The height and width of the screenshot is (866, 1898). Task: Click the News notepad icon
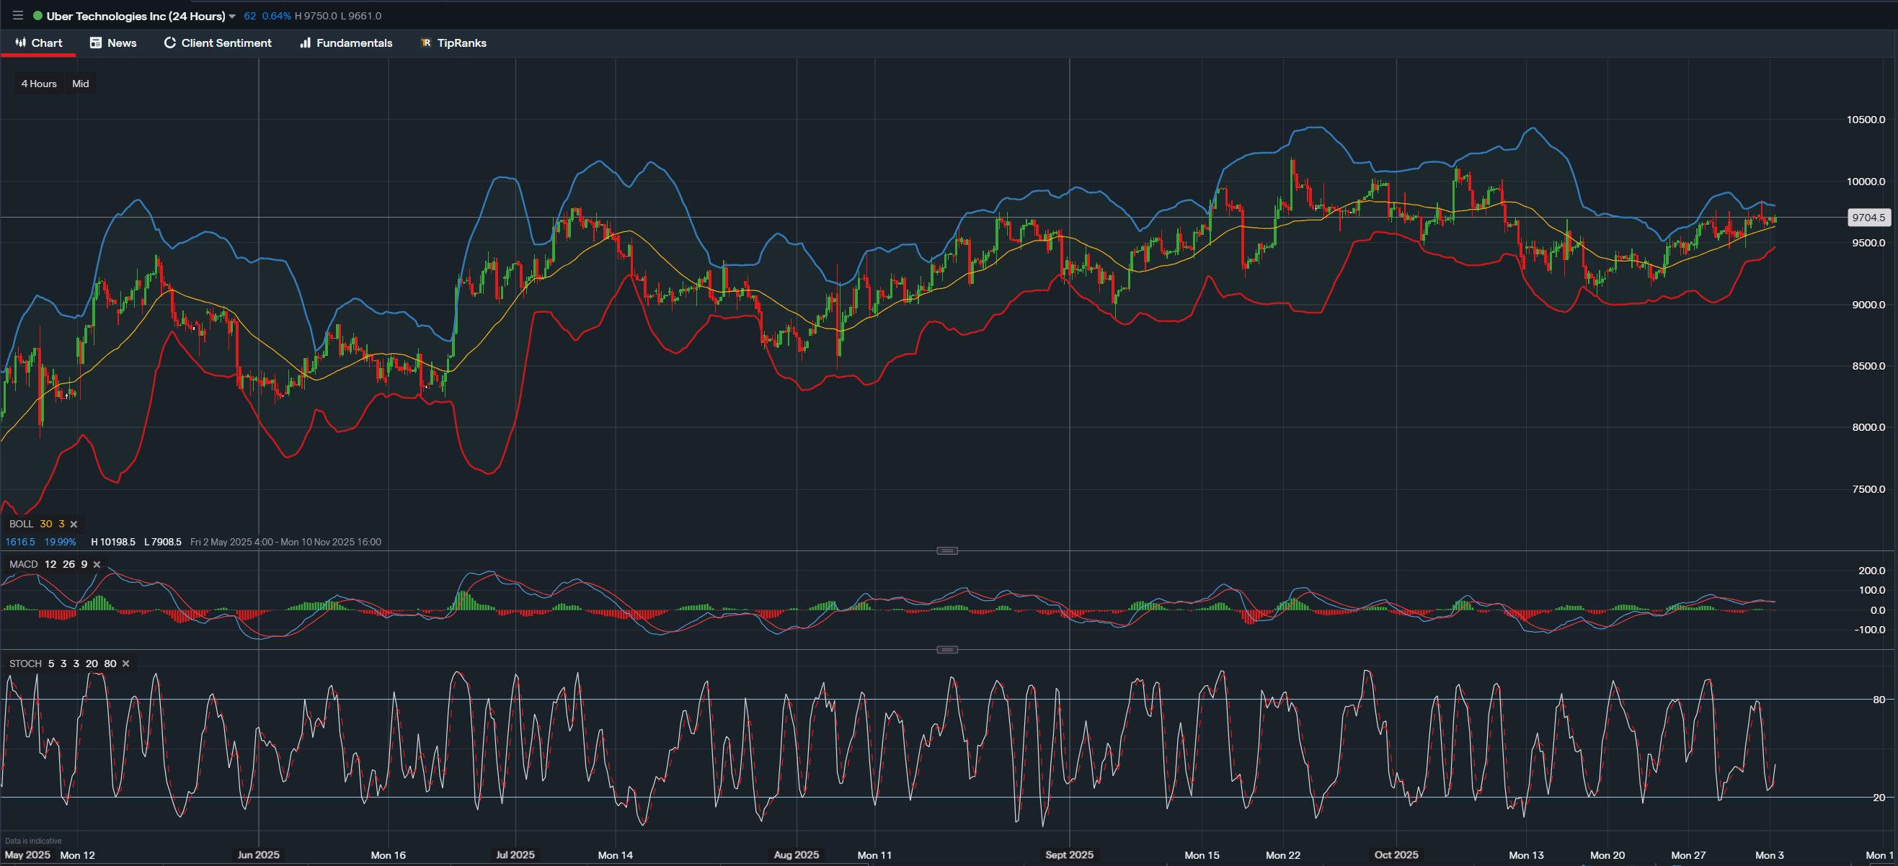pyautogui.click(x=95, y=43)
